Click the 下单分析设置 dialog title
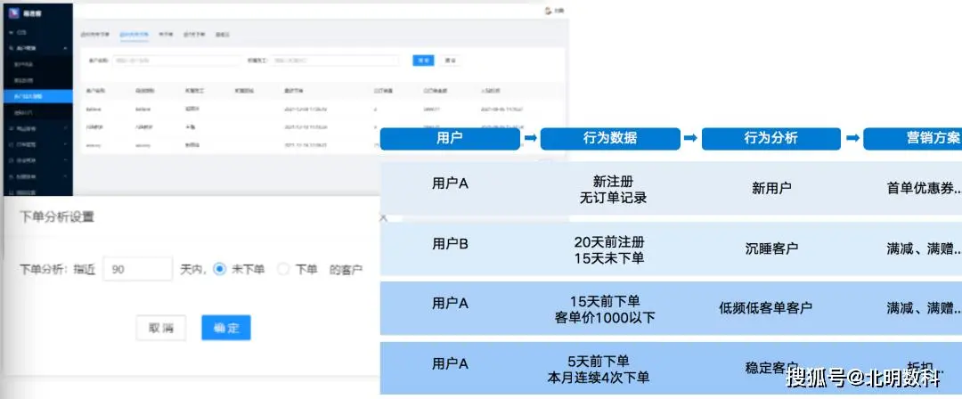Viewport: 962px width, 399px height. pos(57,216)
